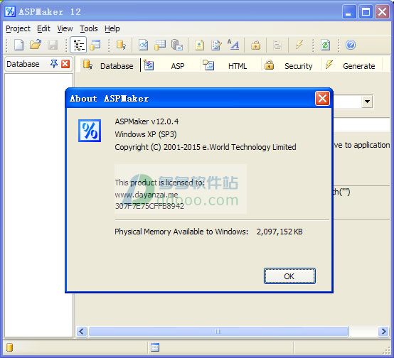Click the ASPMaker percent logo in dialog

[90, 131]
